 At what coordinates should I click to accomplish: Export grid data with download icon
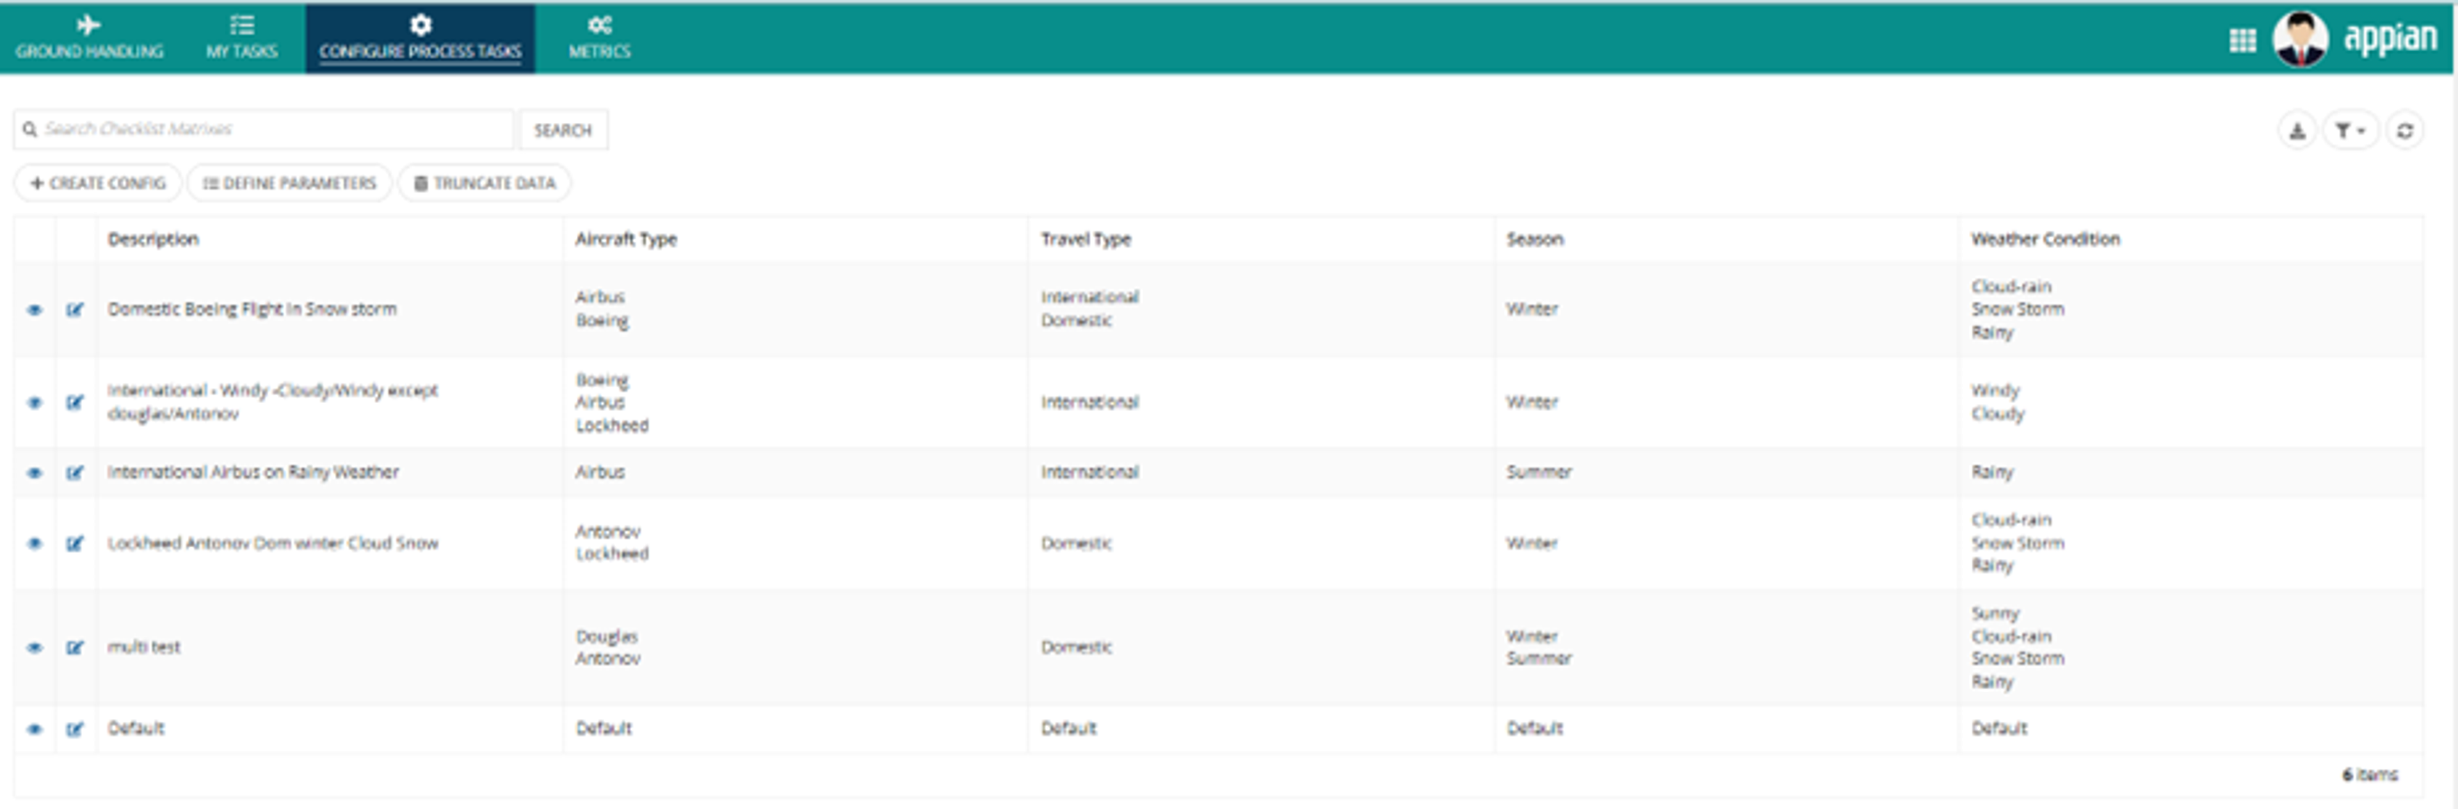point(2298,131)
